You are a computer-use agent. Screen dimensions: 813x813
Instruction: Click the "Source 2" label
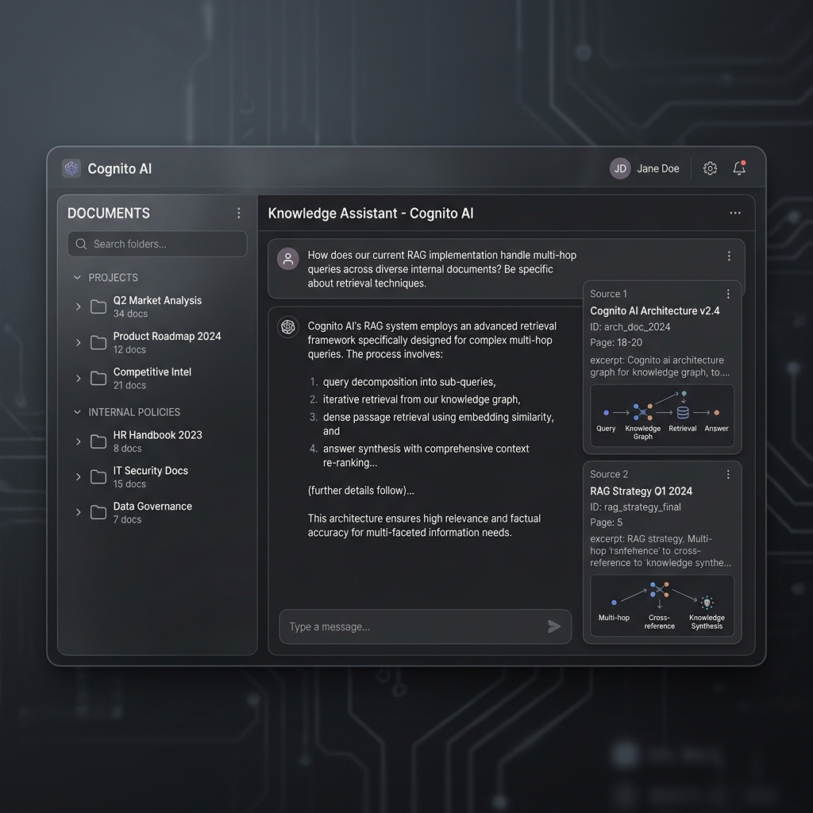pos(609,475)
